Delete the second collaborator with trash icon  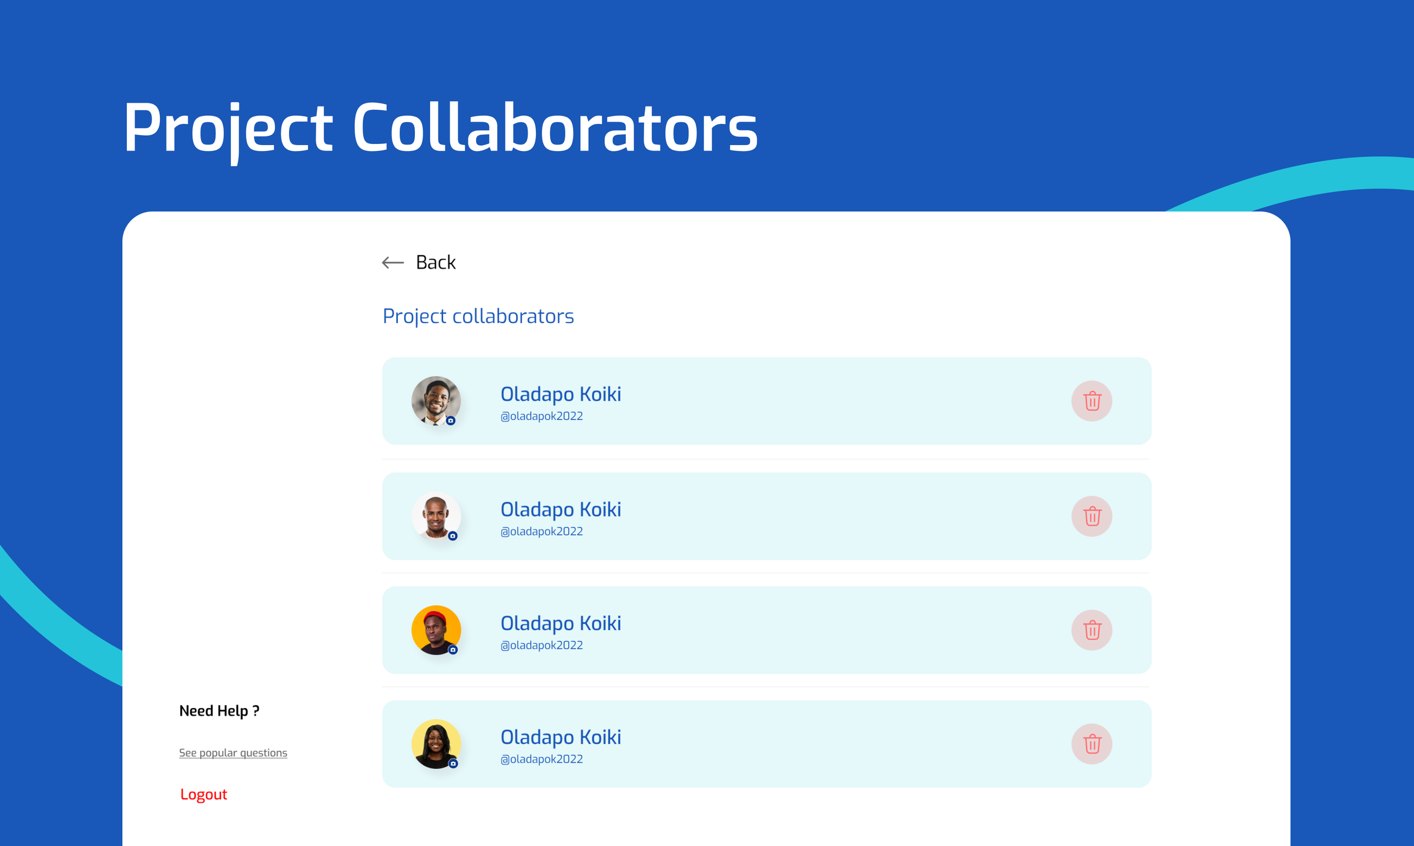(1091, 516)
